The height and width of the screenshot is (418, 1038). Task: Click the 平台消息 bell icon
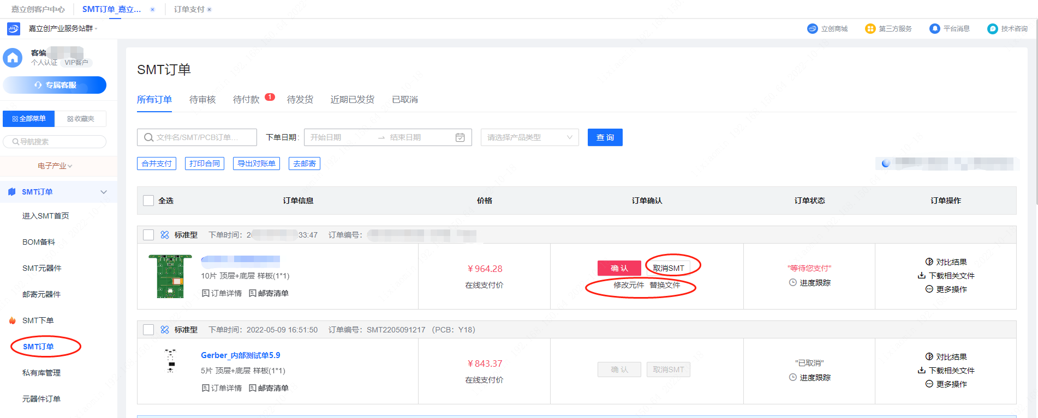(x=934, y=29)
